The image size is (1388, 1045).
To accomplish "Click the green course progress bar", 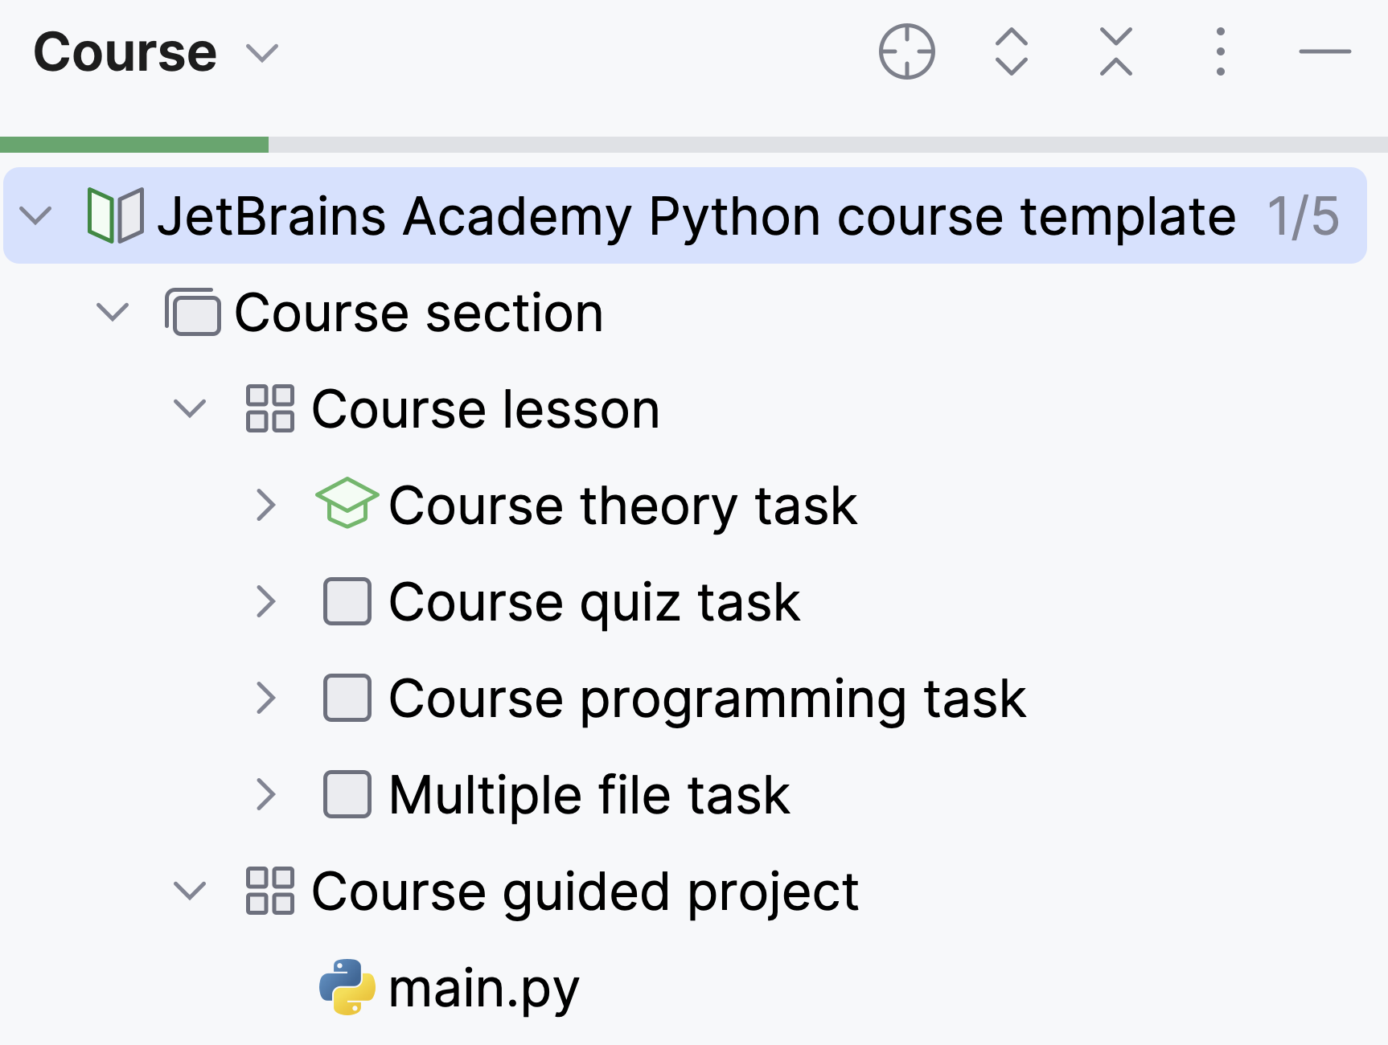I will (134, 145).
